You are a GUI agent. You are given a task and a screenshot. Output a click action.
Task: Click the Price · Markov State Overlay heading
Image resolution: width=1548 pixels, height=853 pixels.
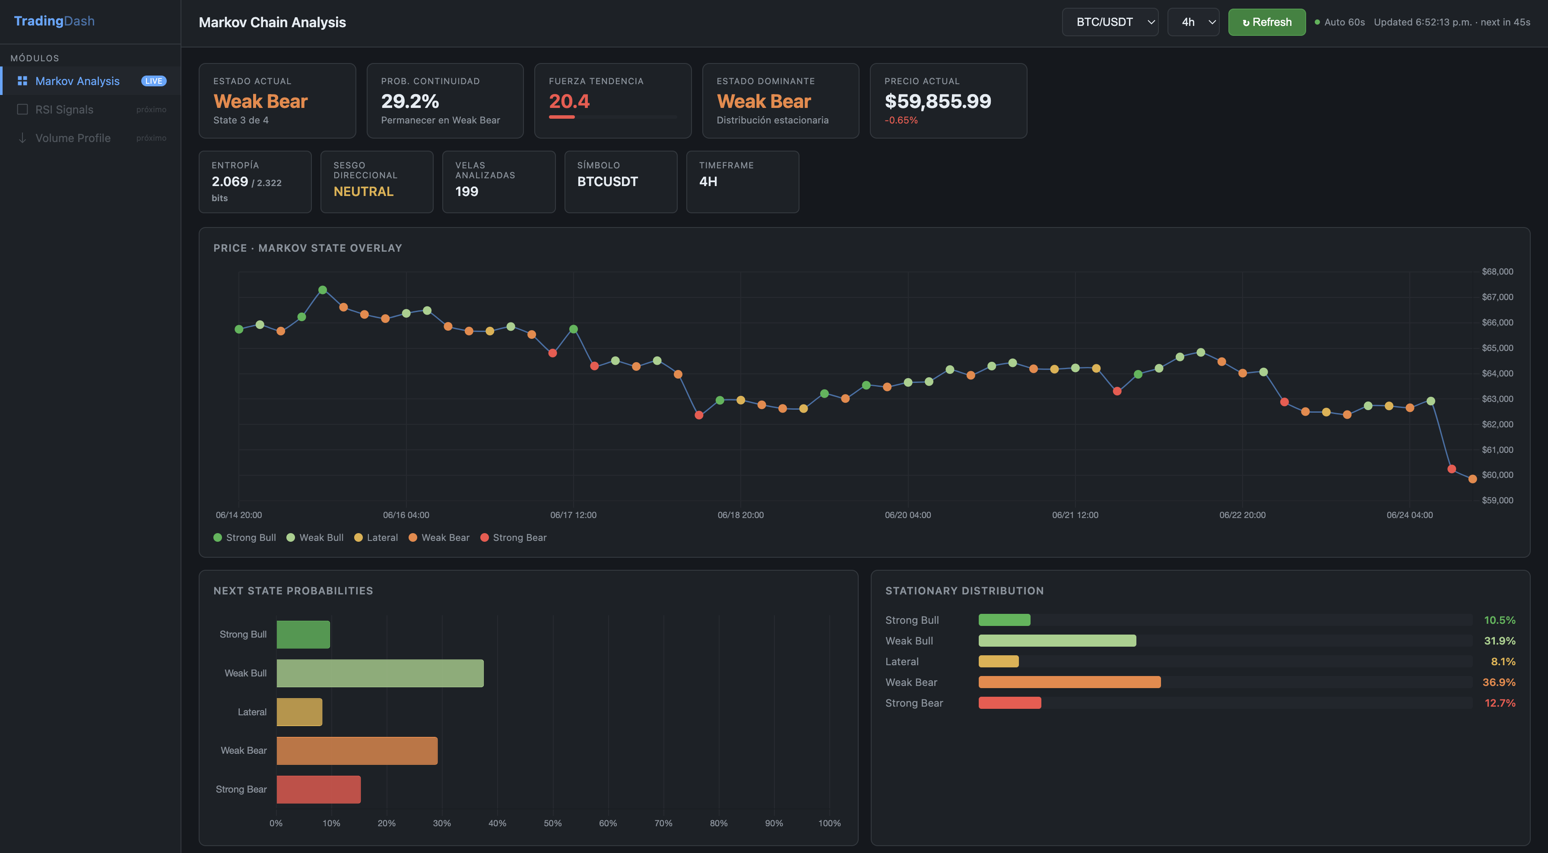point(308,248)
